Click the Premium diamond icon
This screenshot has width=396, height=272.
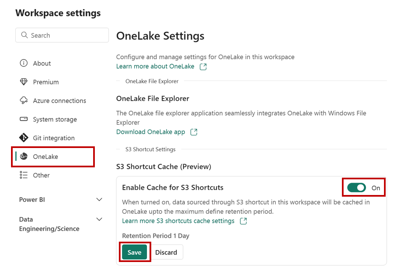tap(24, 82)
